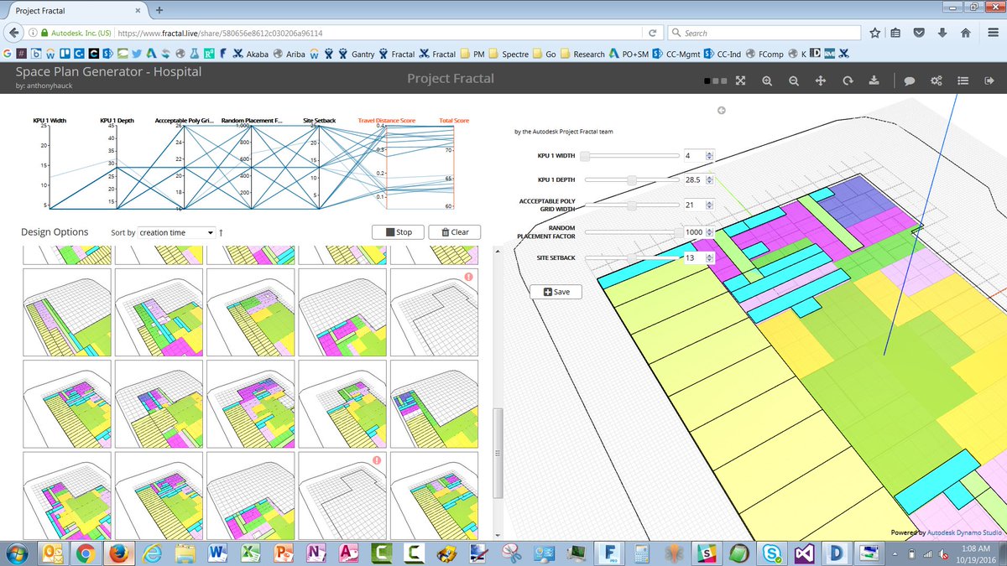Click the fit-to-view expand icon
This screenshot has height=566, width=1007.
[740, 80]
